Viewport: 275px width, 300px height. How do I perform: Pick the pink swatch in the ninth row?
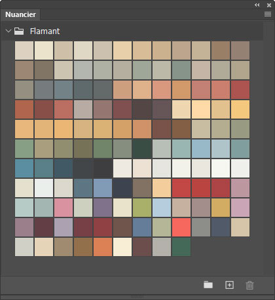click(x=64, y=208)
